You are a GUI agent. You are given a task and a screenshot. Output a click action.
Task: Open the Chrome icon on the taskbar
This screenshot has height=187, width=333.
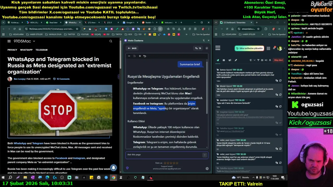(x=113, y=178)
